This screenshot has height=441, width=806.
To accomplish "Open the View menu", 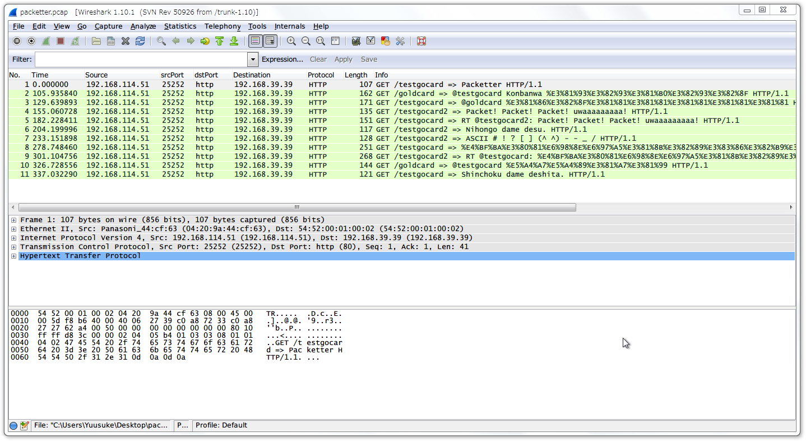I will click(62, 26).
